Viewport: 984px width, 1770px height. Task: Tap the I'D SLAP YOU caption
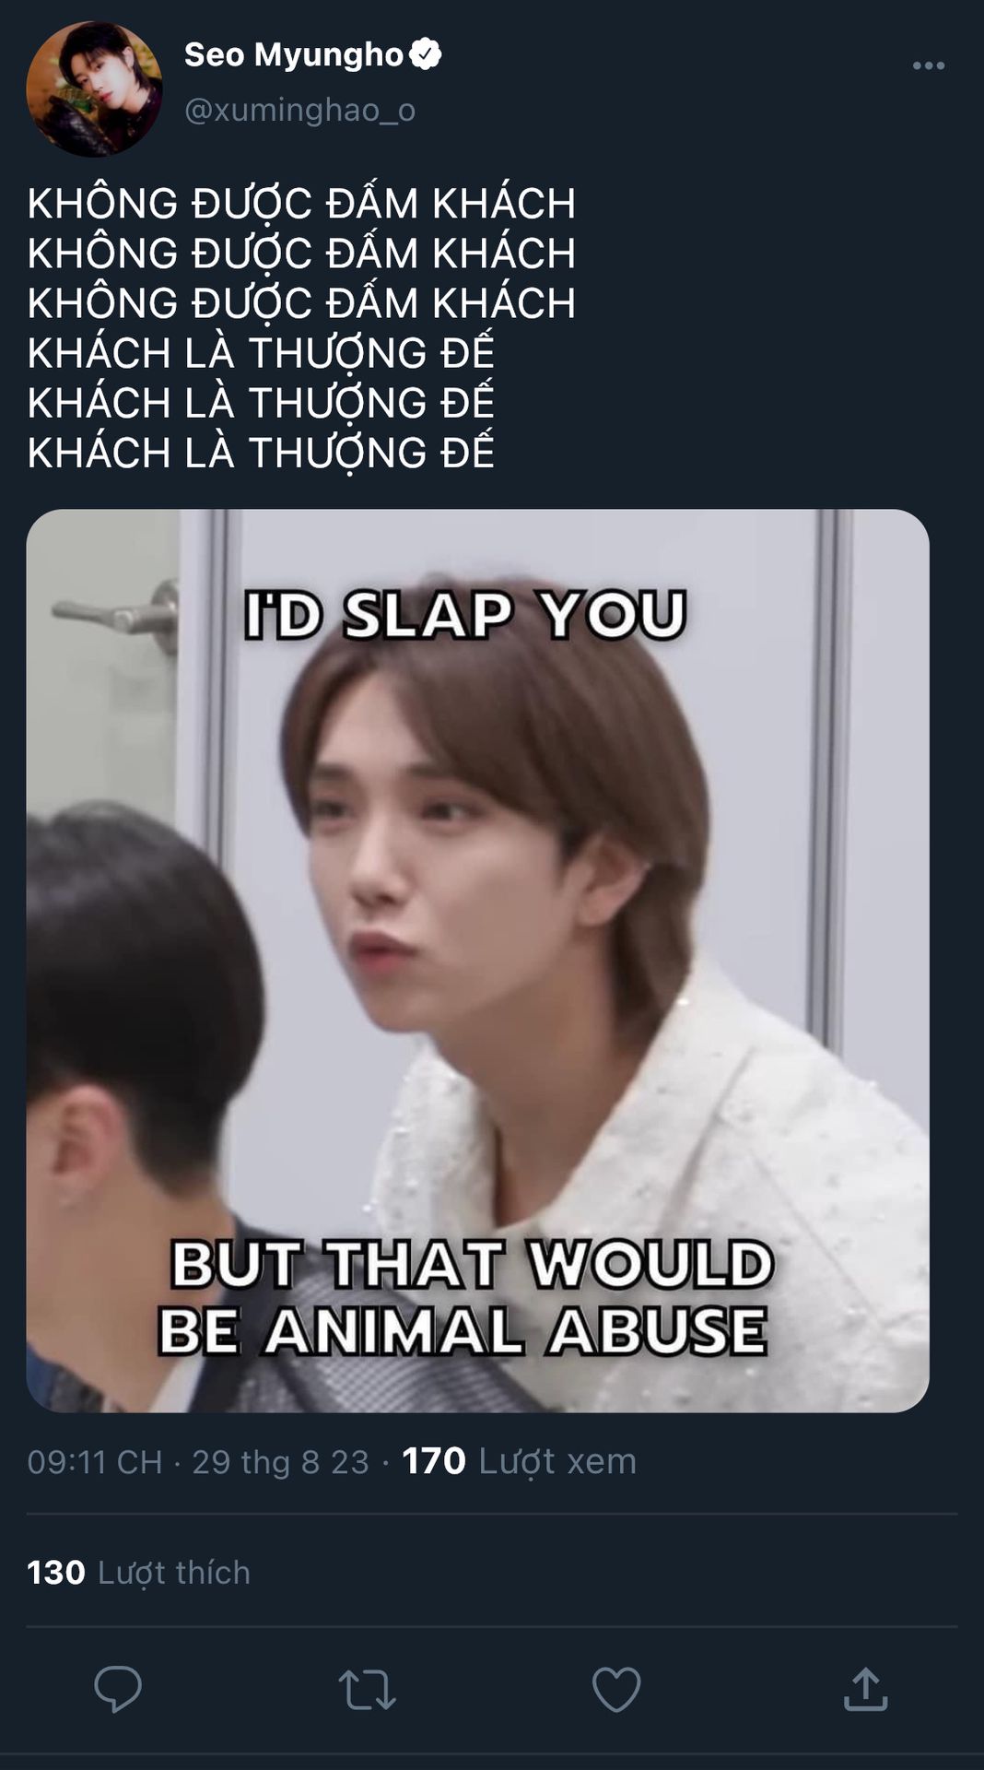[465, 615]
